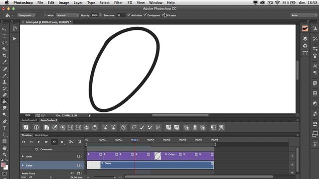Open the Layer menu
Viewport: 319px width, 179px height.
pyautogui.click(x=78, y=2)
